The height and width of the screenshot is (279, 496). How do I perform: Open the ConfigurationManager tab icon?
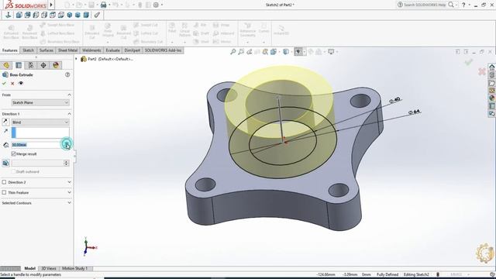coord(31,65)
